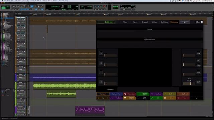This screenshot has height=120, width=214.
Task: Toggle speaker select D
Action: point(101,82)
